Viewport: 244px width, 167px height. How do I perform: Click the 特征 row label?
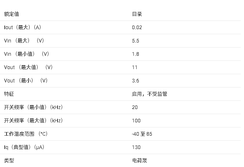click(9, 94)
